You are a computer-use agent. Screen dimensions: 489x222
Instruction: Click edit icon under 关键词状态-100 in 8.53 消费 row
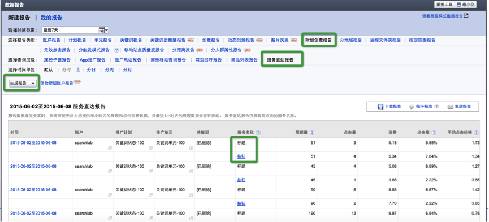[x=150, y=195]
